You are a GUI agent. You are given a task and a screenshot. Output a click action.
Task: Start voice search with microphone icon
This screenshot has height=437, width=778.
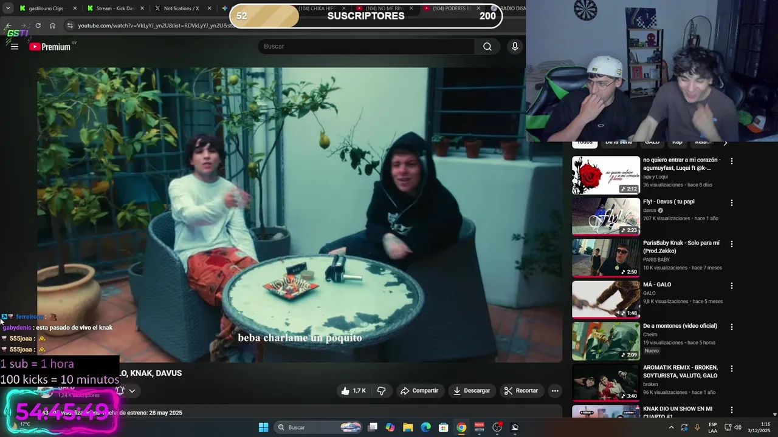click(515, 47)
